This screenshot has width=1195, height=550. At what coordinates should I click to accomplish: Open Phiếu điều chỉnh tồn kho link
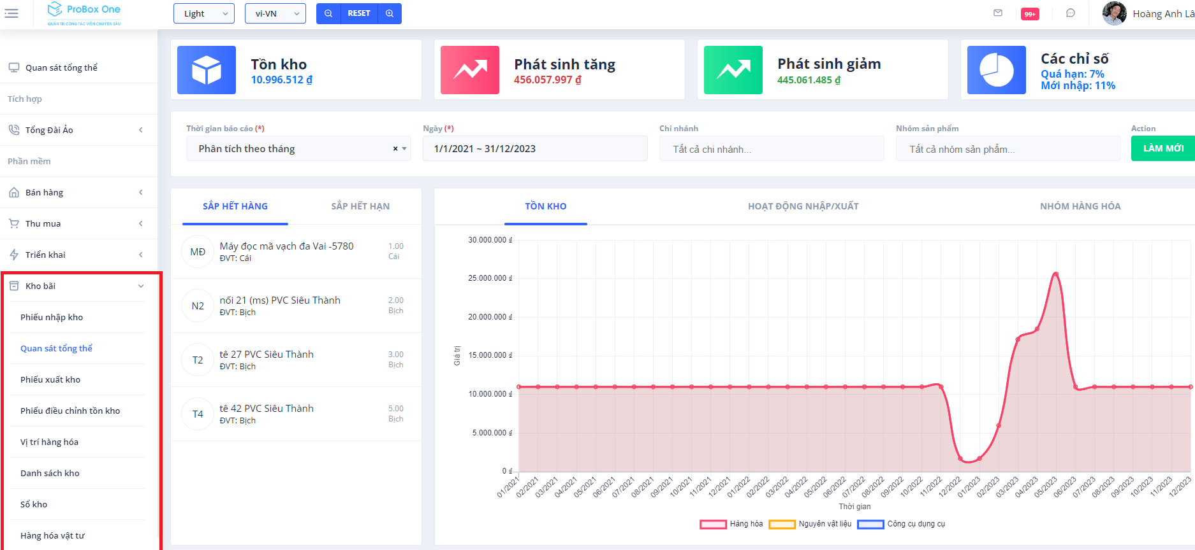point(70,411)
